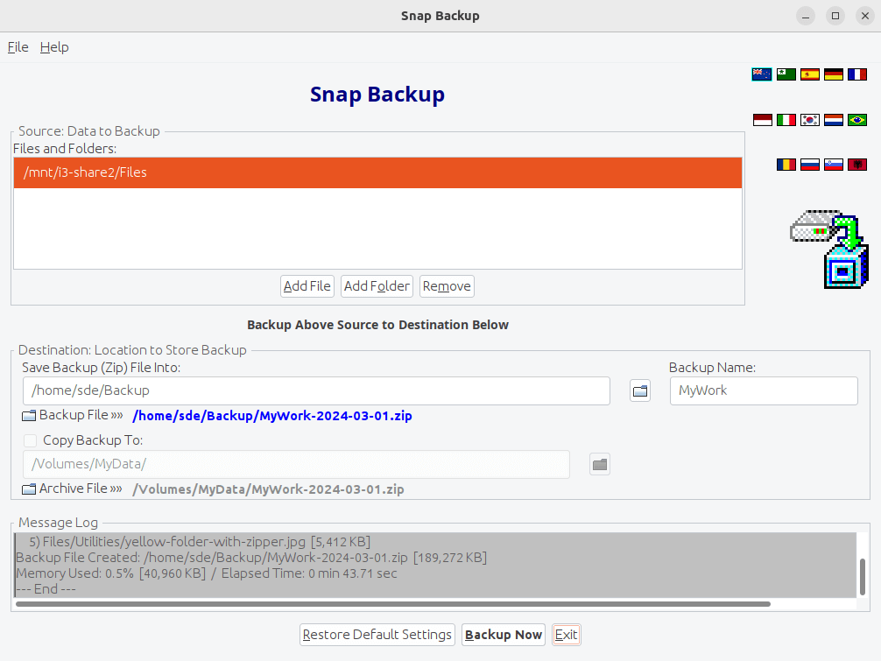This screenshot has width=881, height=661.
Task: Select the Italian flag
Action: click(786, 120)
